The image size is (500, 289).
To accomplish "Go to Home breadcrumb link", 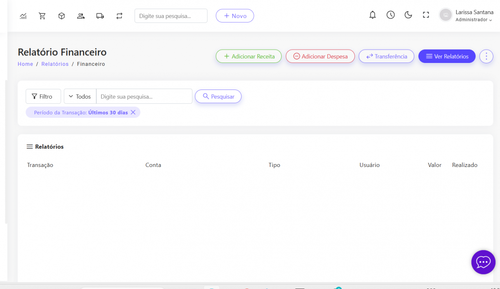I will [x=25, y=64].
